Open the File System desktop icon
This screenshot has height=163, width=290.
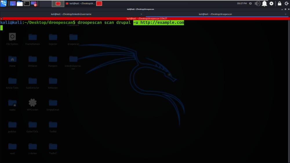coord(12,39)
